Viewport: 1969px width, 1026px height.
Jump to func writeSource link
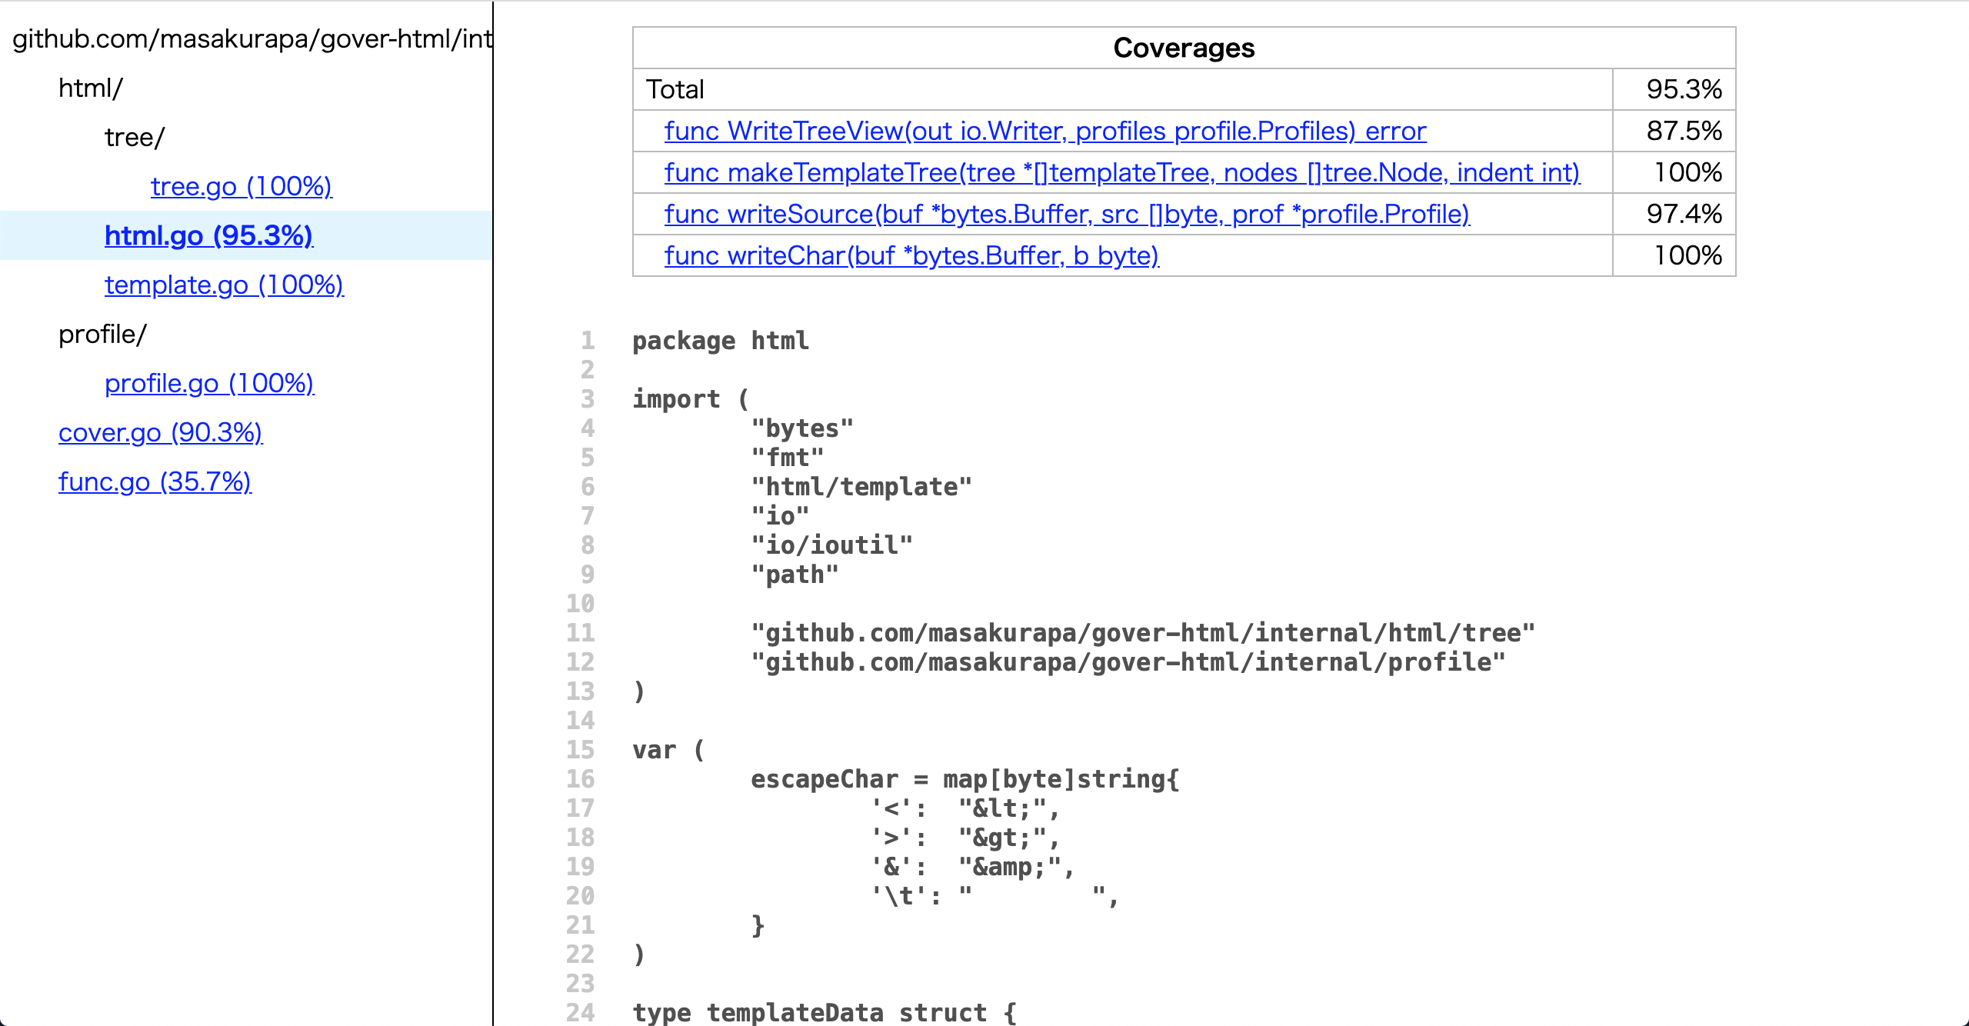pos(1066,214)
